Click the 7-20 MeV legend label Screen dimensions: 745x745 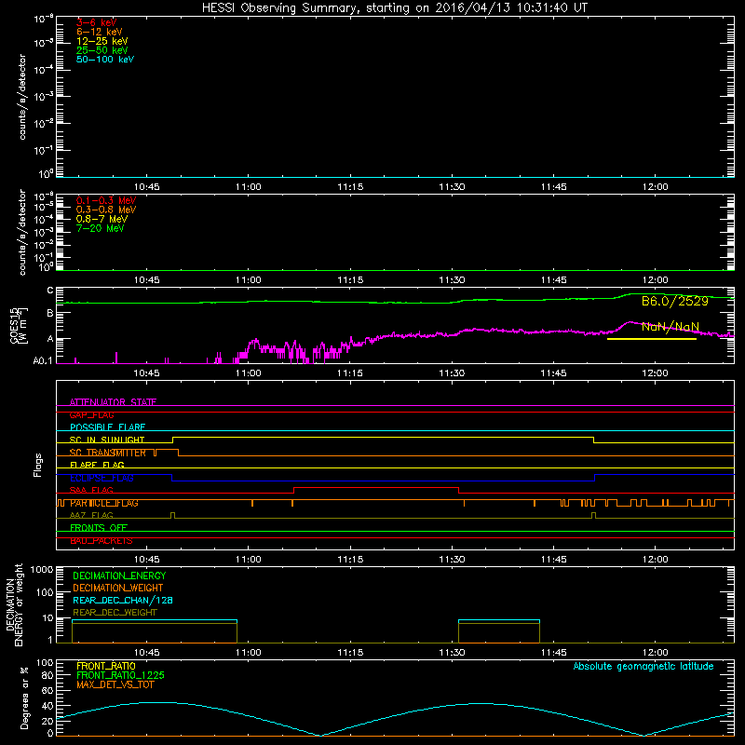coord(100,228)
